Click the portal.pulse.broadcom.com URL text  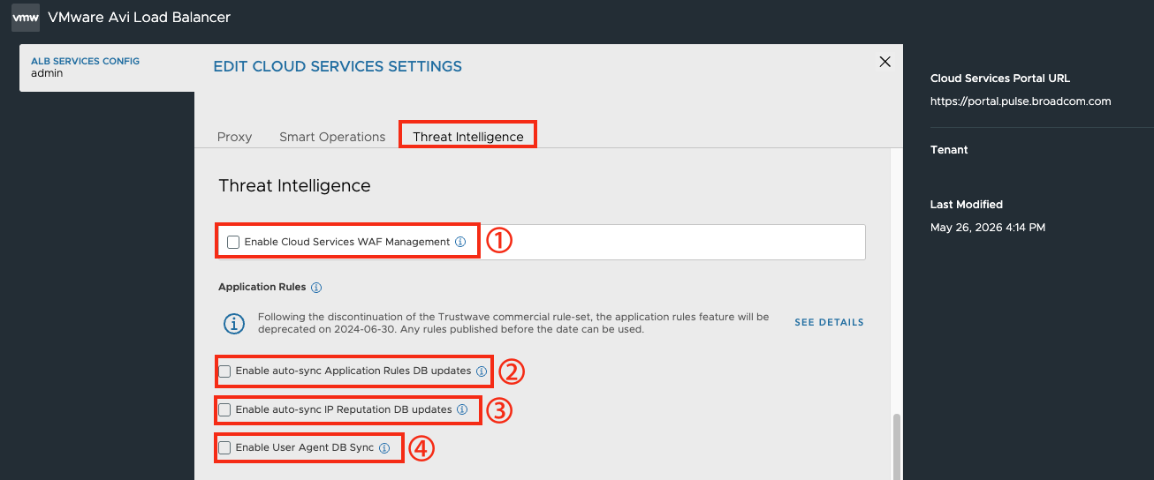(1021, 101)
